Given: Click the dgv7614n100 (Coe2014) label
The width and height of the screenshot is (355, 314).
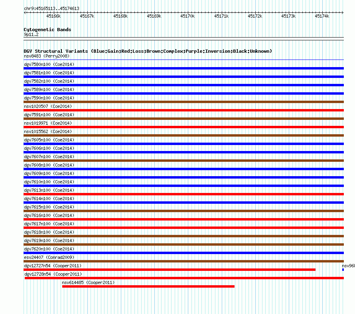Looking at the screenshot, I should click(x=49, y=199).
